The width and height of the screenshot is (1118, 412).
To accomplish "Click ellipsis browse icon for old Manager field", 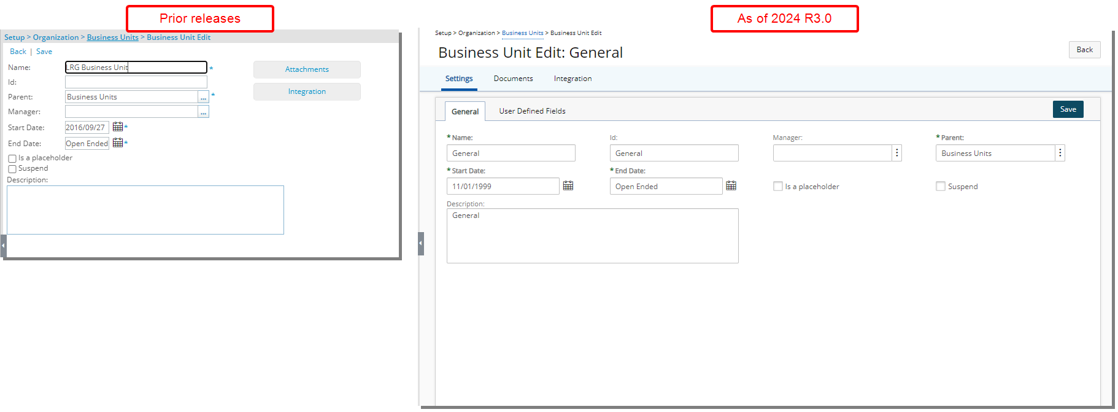I will 203,112.
